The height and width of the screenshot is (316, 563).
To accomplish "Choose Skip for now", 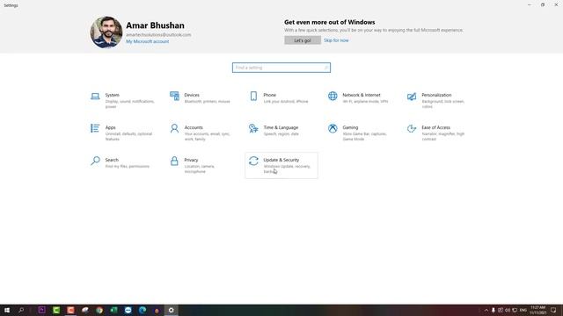I will coord(336,40).
